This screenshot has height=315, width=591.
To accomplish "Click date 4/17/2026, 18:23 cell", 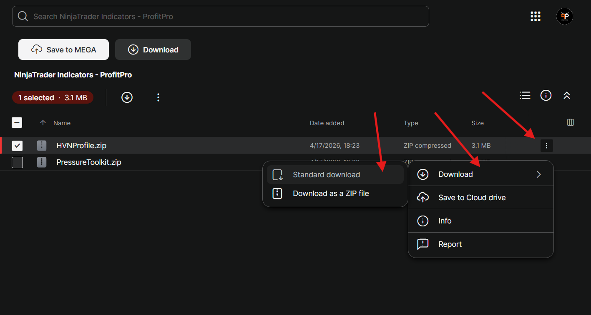I will [334, 146].
